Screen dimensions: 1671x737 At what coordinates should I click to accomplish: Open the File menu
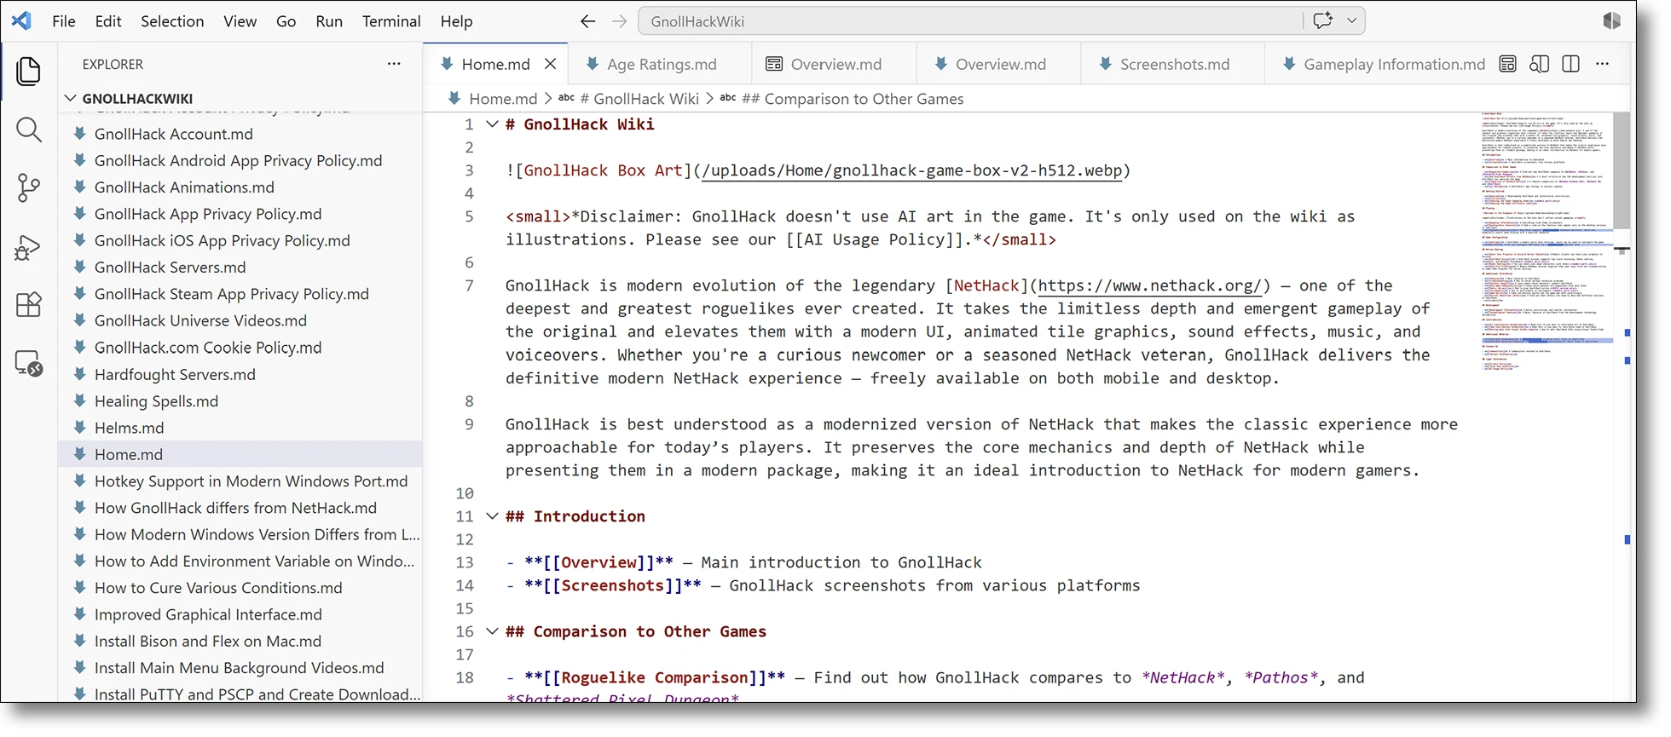pyautogui.click(x=64, y=21)
